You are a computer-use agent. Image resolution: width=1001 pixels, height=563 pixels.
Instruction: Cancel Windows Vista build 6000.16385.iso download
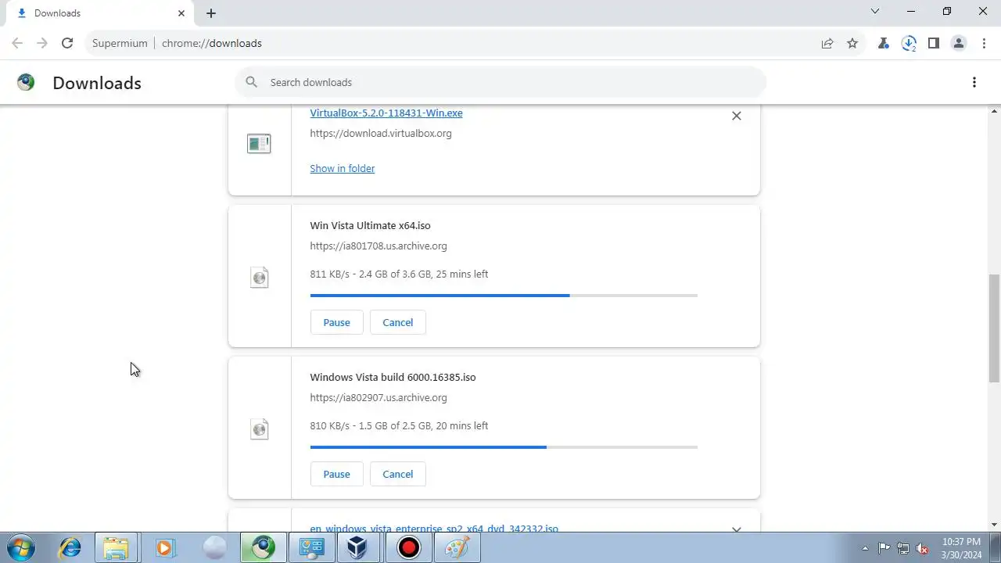[398, 474]
